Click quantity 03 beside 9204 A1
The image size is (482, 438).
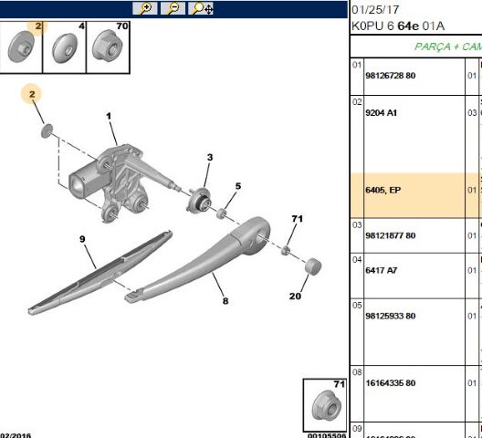click(x=472, y=113)
